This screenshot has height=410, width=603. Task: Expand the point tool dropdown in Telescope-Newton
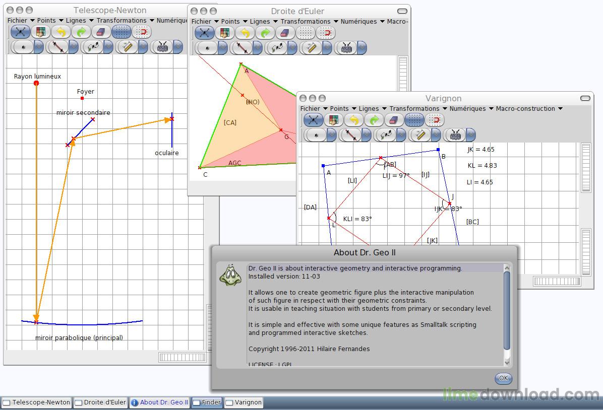pos(39,47)
